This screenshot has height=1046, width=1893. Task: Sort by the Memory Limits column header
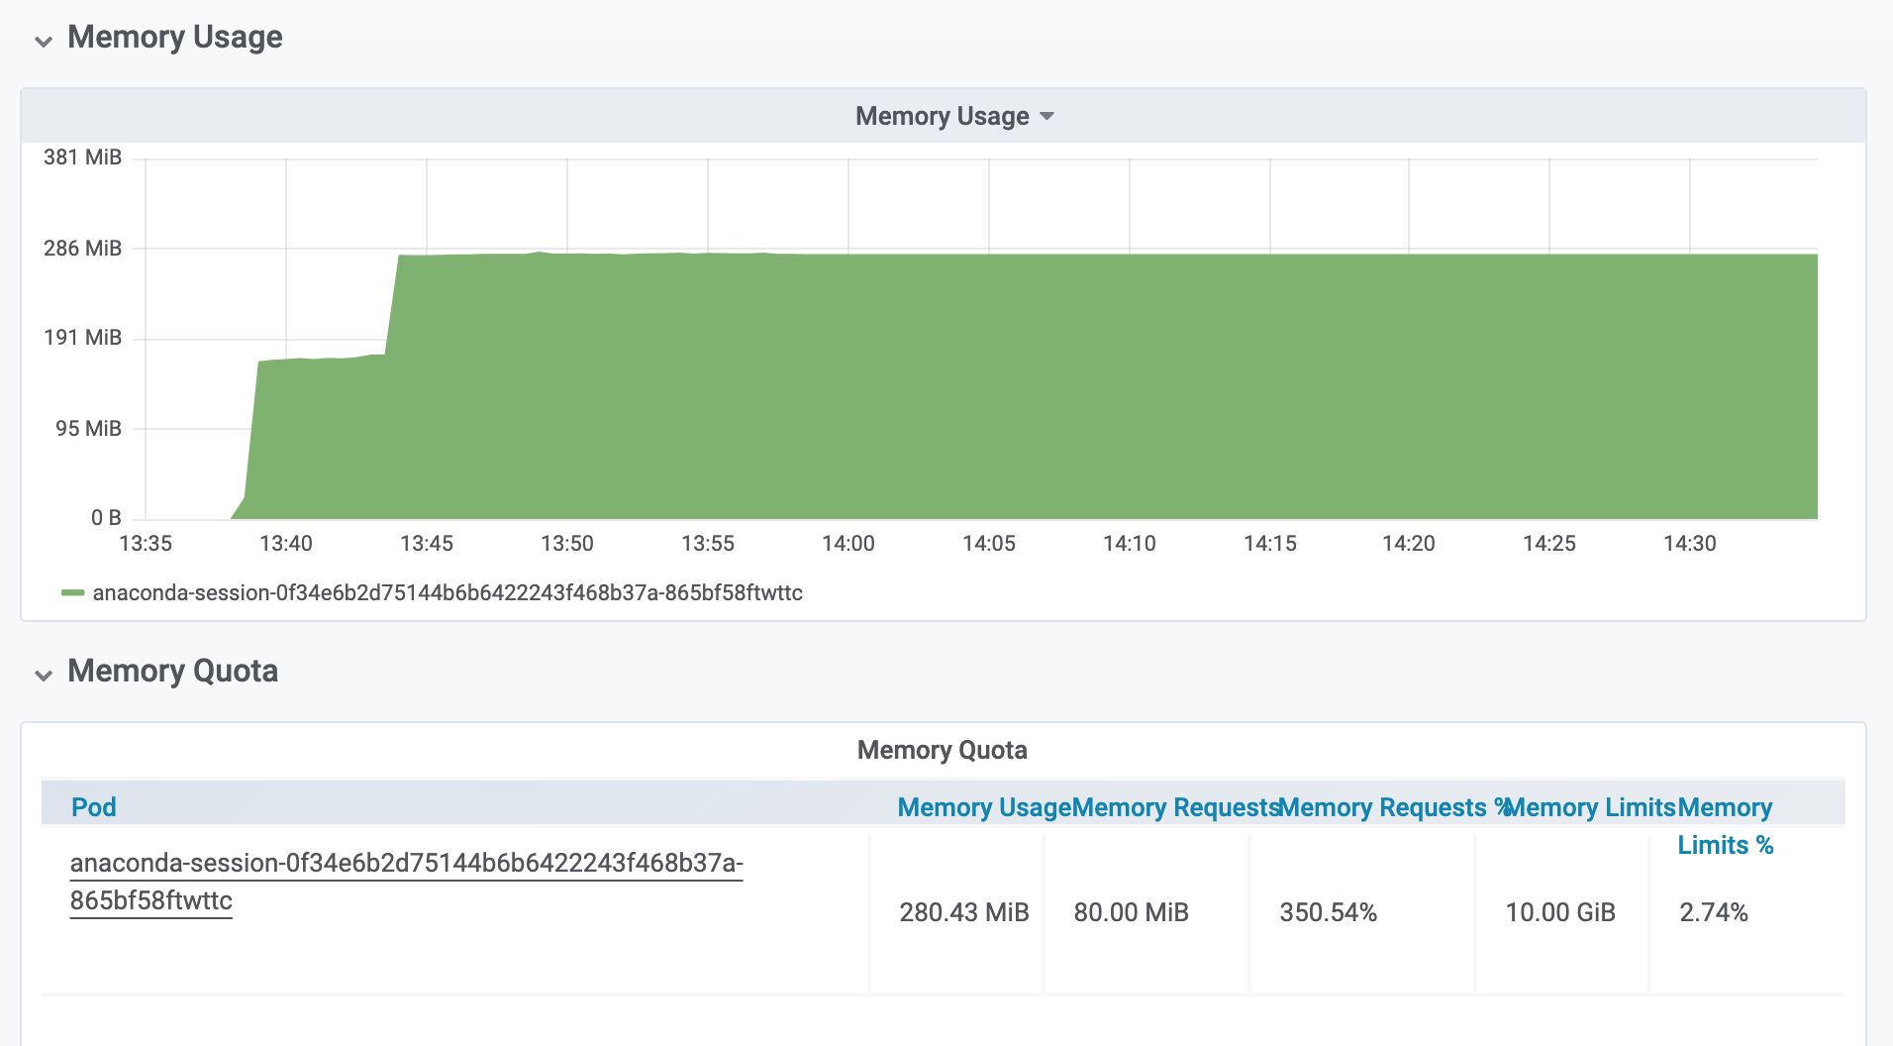(x=1590, y=807)
